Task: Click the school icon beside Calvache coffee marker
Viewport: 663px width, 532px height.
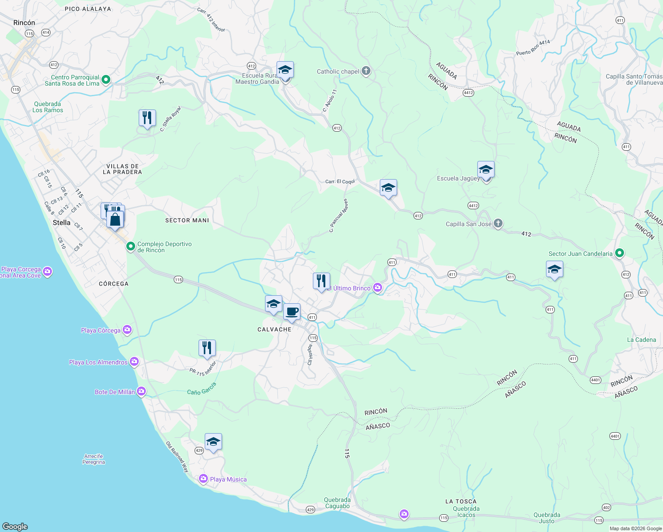Action: click(273, 304)
